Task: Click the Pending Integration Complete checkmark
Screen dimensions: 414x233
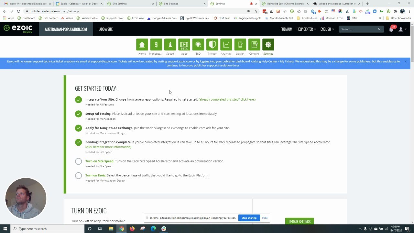Action: pyautogui.click(x=78, y=142)
